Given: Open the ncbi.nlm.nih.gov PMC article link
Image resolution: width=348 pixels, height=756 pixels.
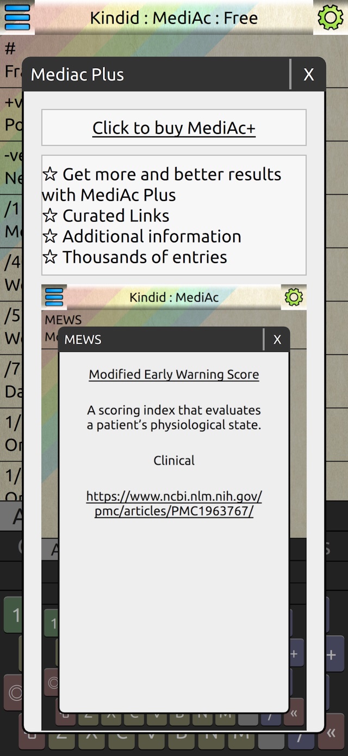Looking at the screenshot, I should pyautogui.click(x=174, y=504).
